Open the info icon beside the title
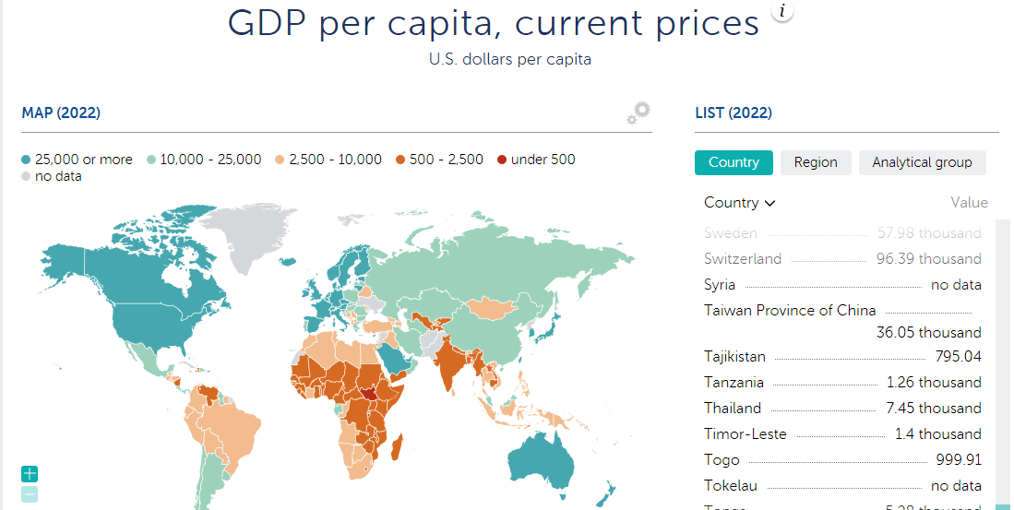The height and width of the screenshot is (510, 1014). [782, 12]
